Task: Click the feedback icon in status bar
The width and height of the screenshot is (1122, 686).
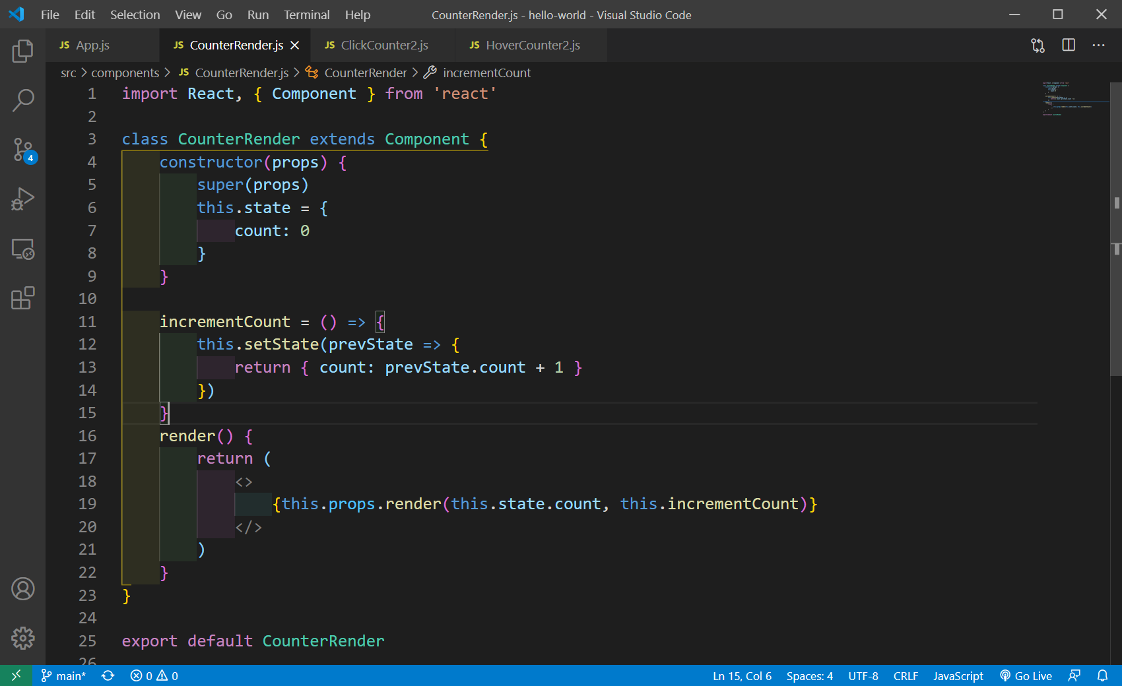Action: pyautogui.click(x=1074, y=675)
